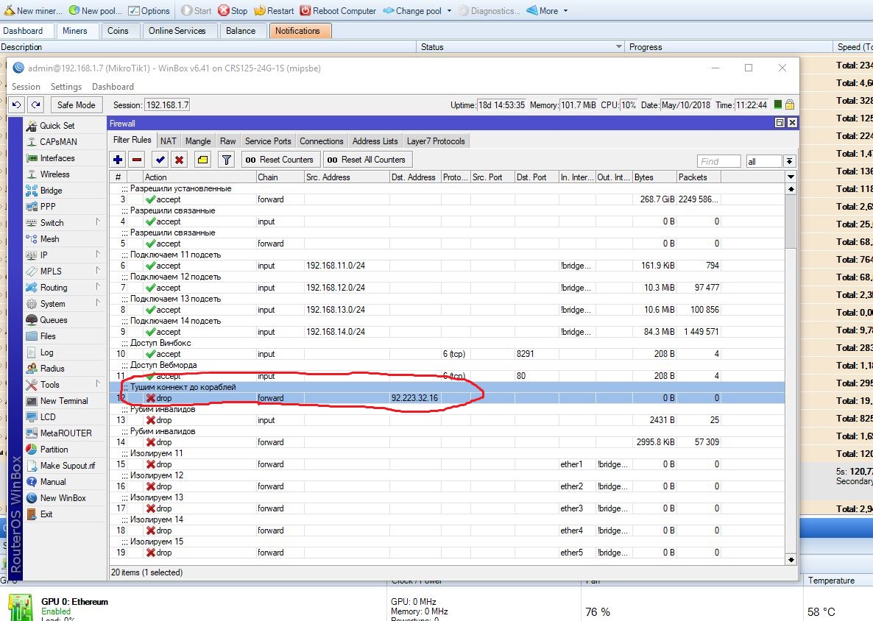The height and width of the screenshot is (621, 873).
Task: Open Log from sidebar
Action: click(46, 352)
